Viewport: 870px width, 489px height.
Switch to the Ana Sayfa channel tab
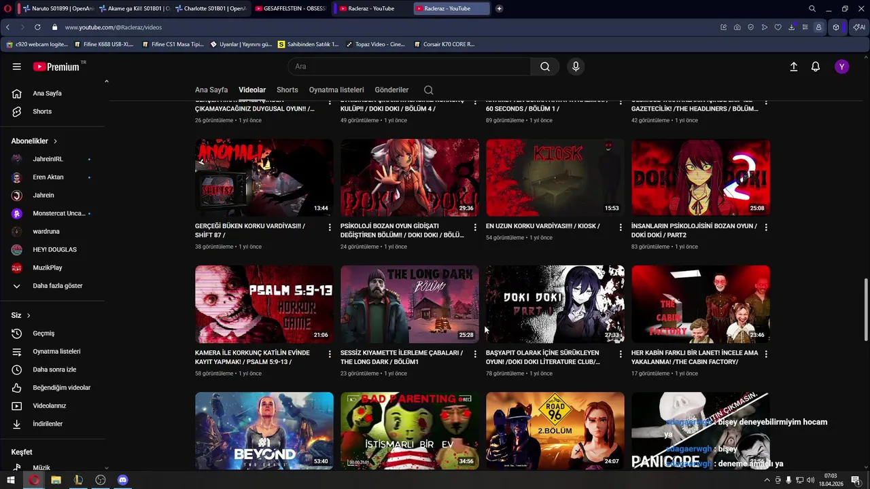211,90
